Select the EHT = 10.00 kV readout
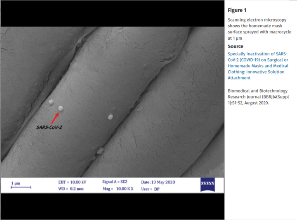 pyautogui.click(x=72, y=182)
